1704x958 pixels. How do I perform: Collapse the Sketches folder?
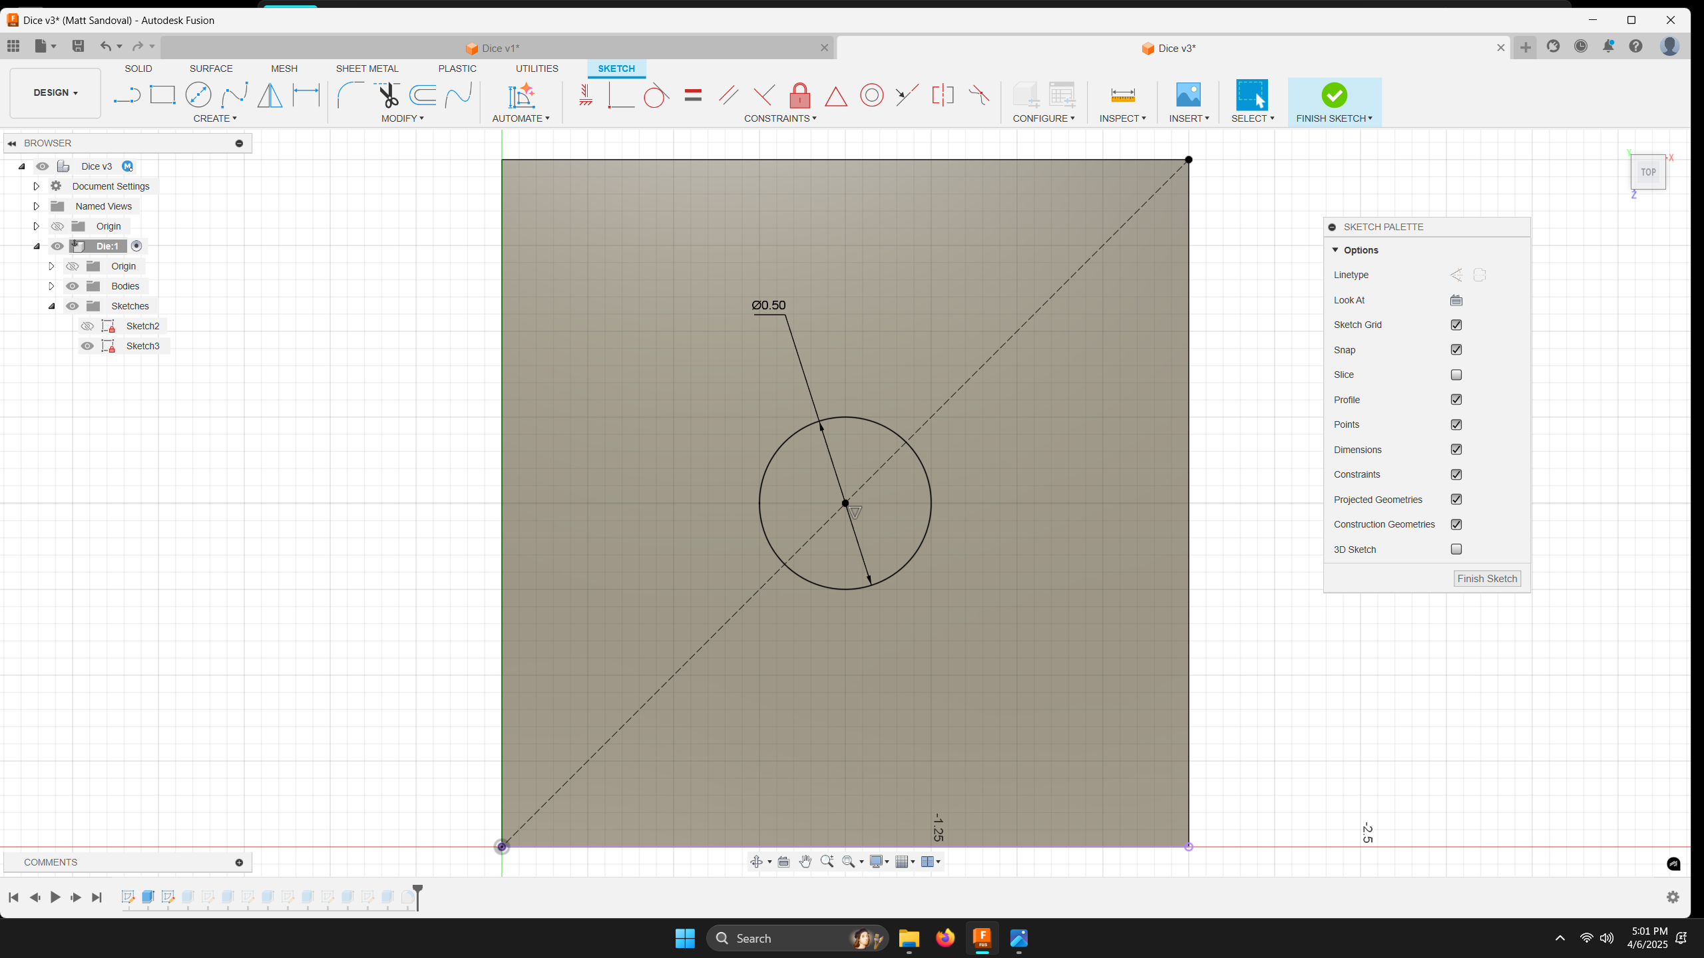51,306
